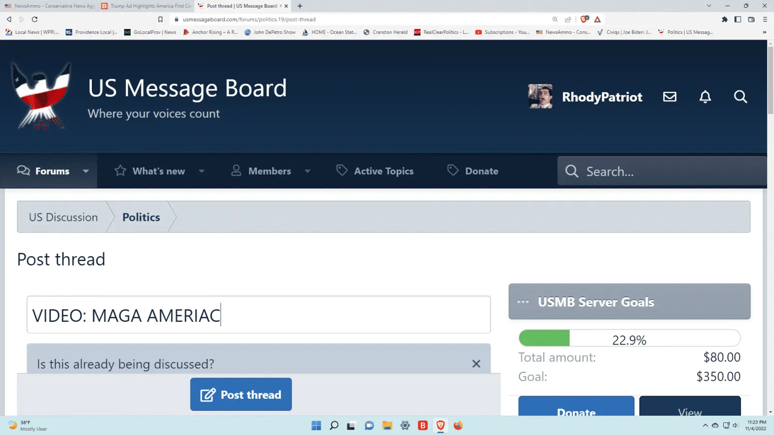Screen dimensions: 774x435
Task: Open the Brave Rewards triangle icon
Action: click(598, 19)
